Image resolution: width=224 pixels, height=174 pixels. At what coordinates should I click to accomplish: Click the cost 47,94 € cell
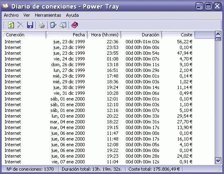pyautogui.click(x=185, y=53)
